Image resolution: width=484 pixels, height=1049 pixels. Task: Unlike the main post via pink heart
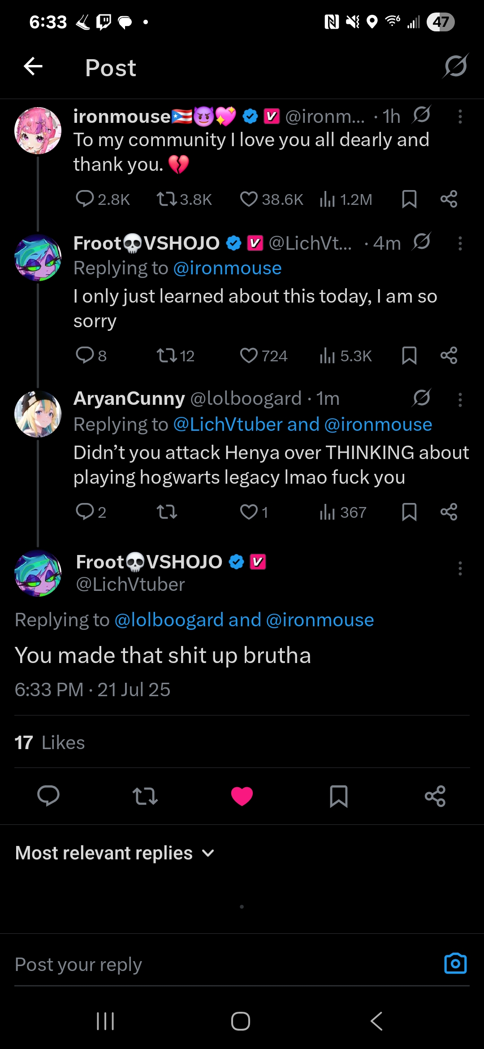pyautogui.click(x=242, y=796)
